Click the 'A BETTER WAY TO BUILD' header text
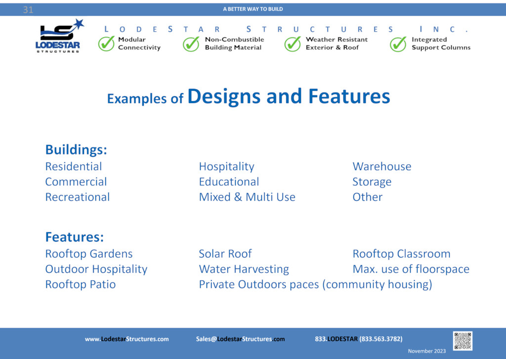The height and width of the screenshot is (359, 506). coord(253,9)
